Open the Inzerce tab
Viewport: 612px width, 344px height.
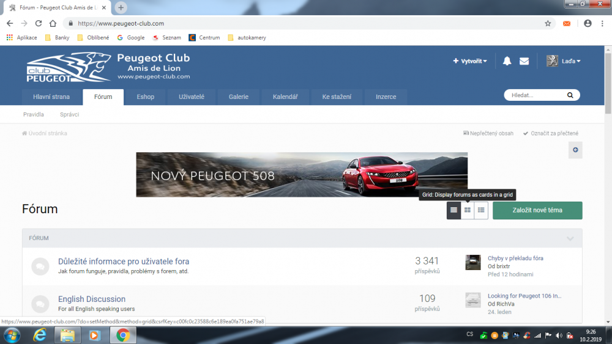click(386, 97)
